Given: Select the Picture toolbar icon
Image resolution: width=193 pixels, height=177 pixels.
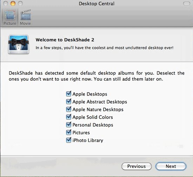Looking at the screenshot, I should click(x=10, y=17).
